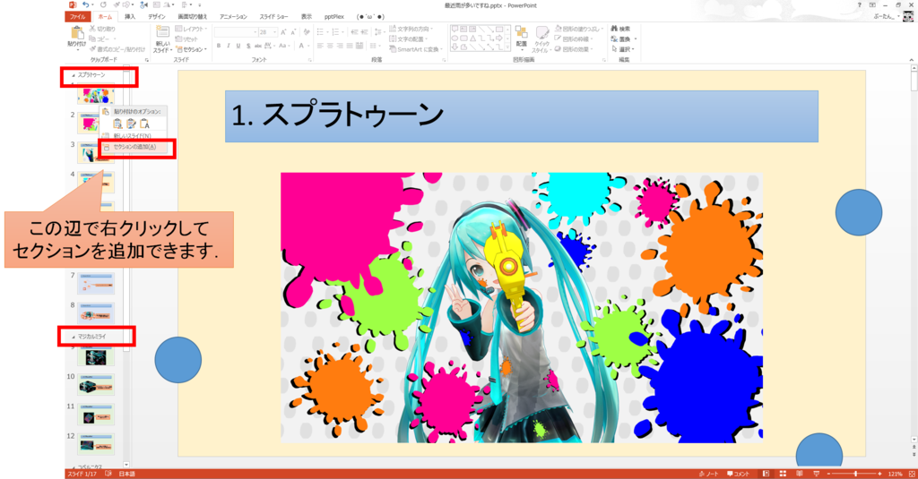Click the Undo arrow in quick access toolbar
918x479 pixels.
[86, 4]
